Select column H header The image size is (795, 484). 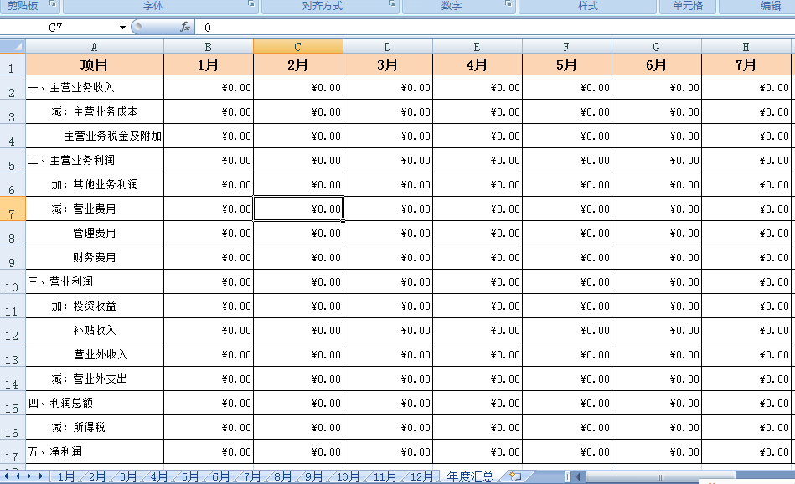coord(746,47)
